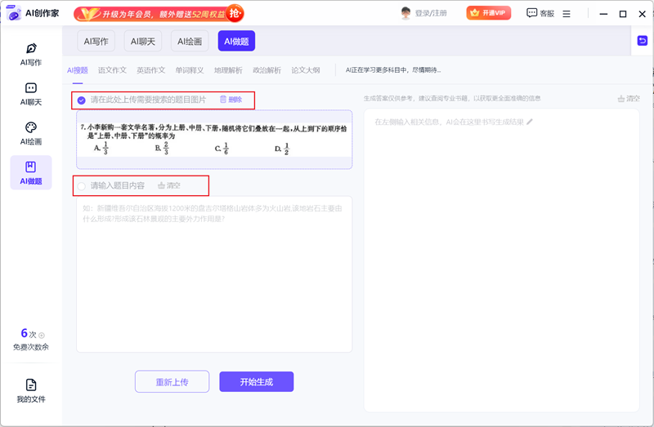Select the 地理解析 sub-tab
Image resolution: width=654 pixels, height=427 pixels.
228,70
